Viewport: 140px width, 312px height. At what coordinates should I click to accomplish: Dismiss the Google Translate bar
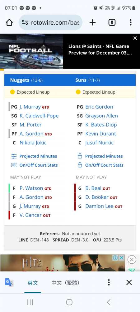[129, 282]
